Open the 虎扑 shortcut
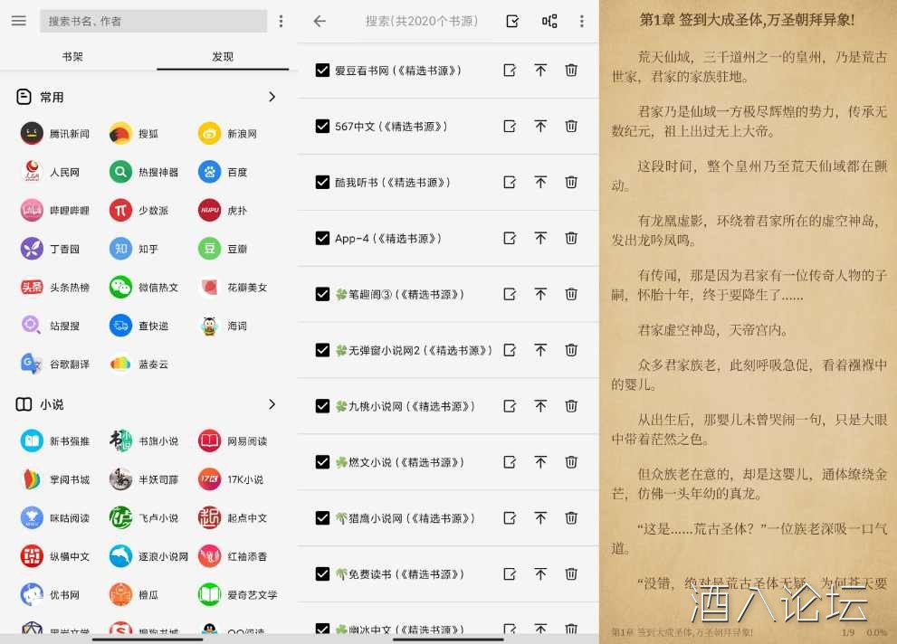The height and width of the screenshot is (644, 897). point(223,210)
